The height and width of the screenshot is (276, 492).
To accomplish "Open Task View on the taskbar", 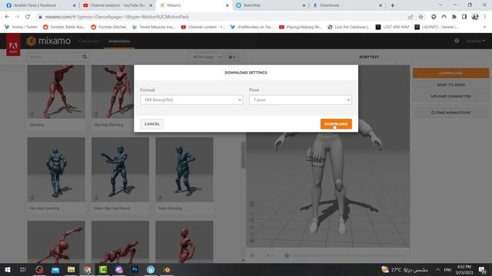I will [22, 269].
